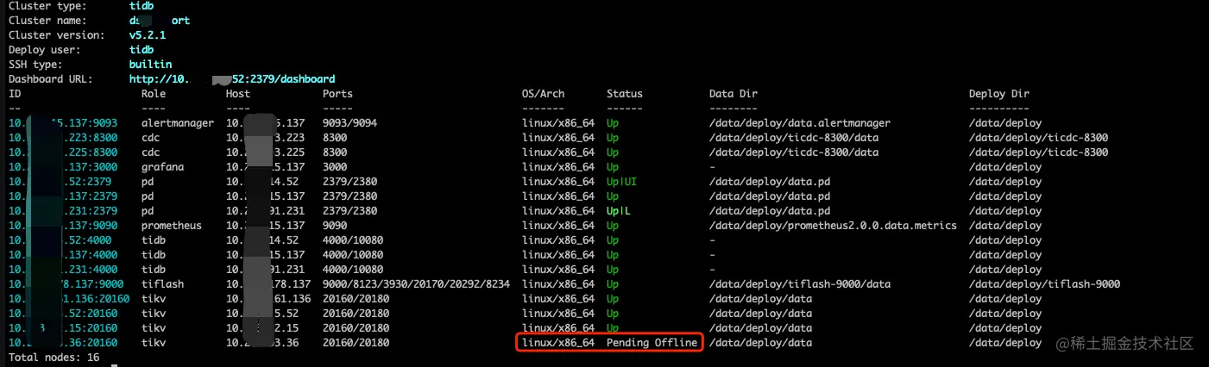
Task: Click the host ending 178.137
Action: tap(268, 284)
